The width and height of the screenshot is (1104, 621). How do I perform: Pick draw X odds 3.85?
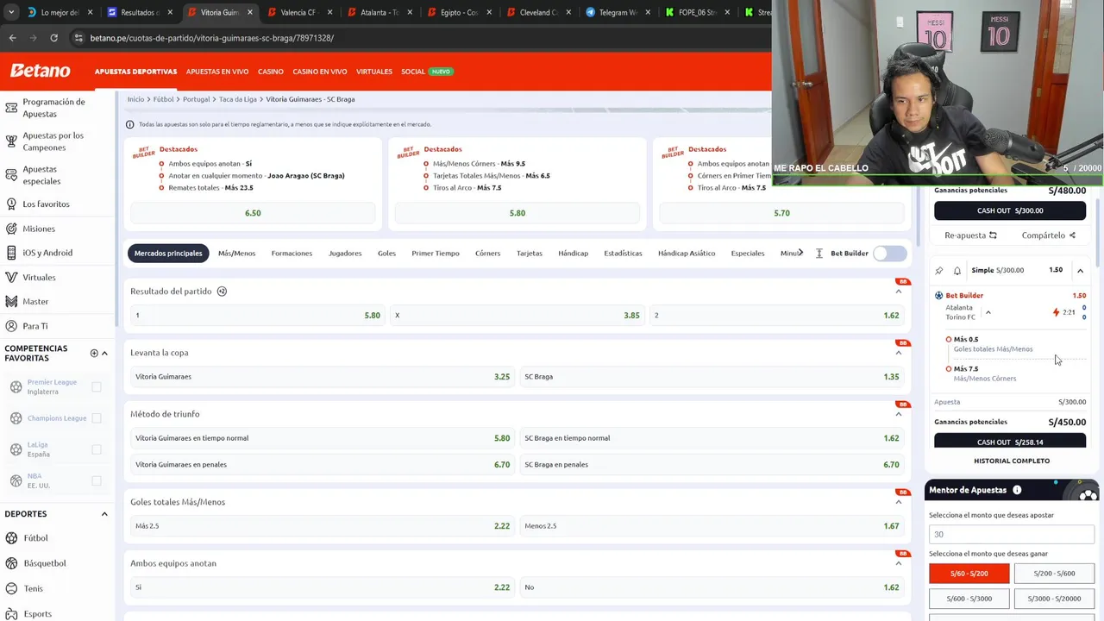tap(517, 316)
